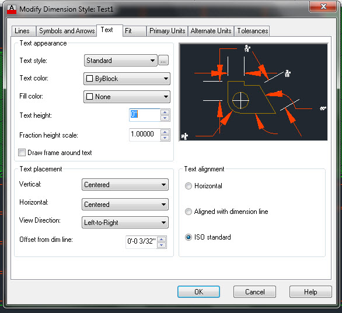Viewport: 342px width, 313px height.
Task: Open the View Direction dropdown
Action: tap(125, 223)
